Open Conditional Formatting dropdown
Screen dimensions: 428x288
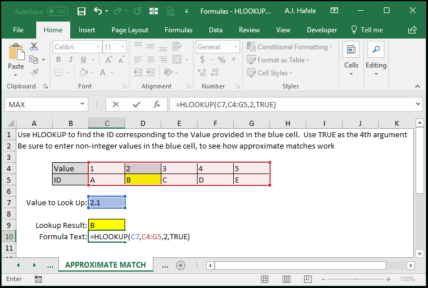290,46
